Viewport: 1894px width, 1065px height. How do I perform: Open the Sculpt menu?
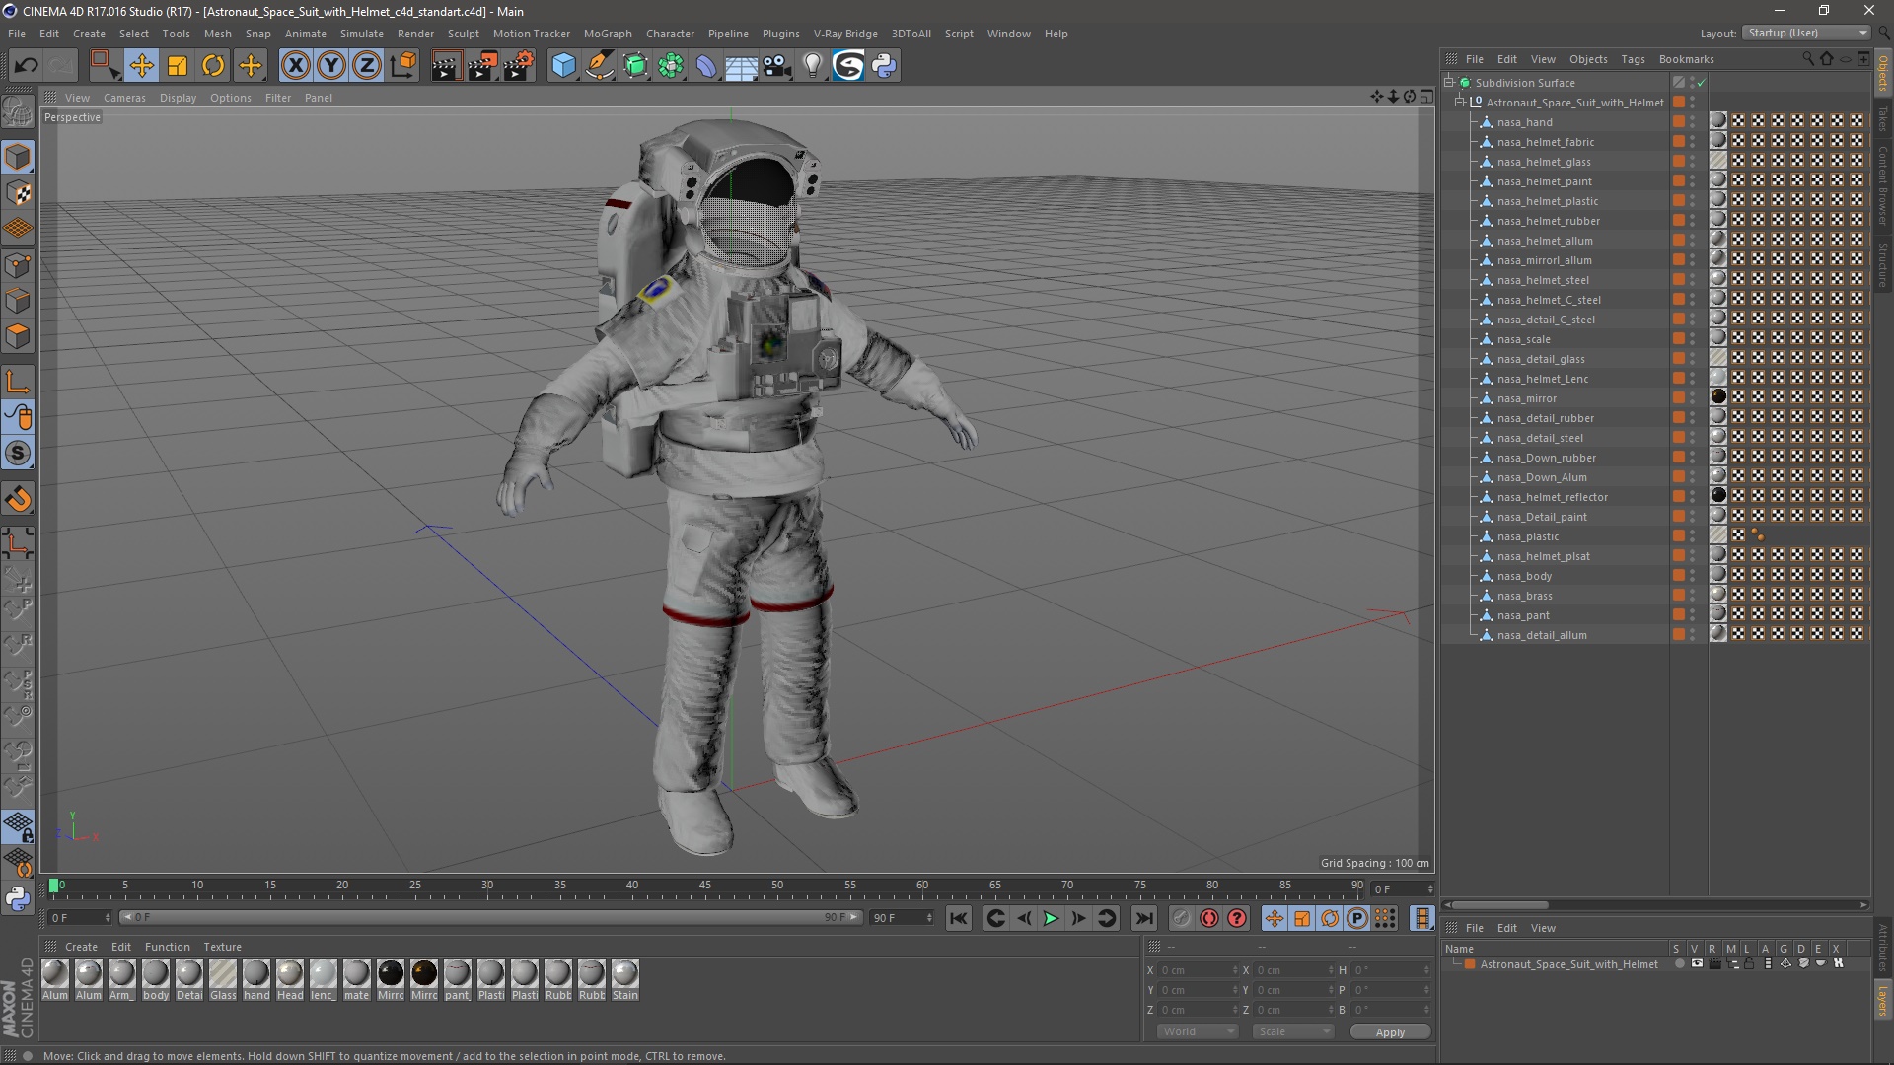coord(463,34)
